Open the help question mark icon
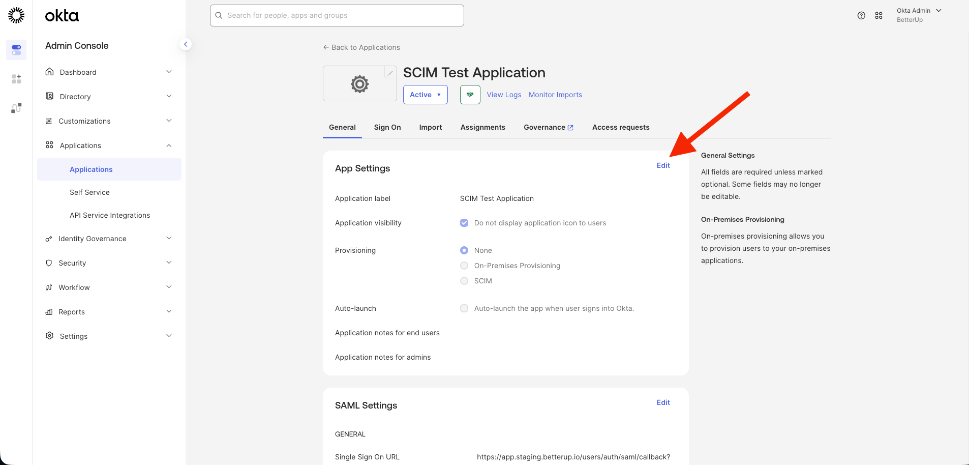 [861, 15]
